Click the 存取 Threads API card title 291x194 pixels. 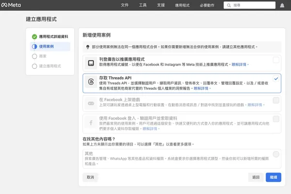coord(115,78)
